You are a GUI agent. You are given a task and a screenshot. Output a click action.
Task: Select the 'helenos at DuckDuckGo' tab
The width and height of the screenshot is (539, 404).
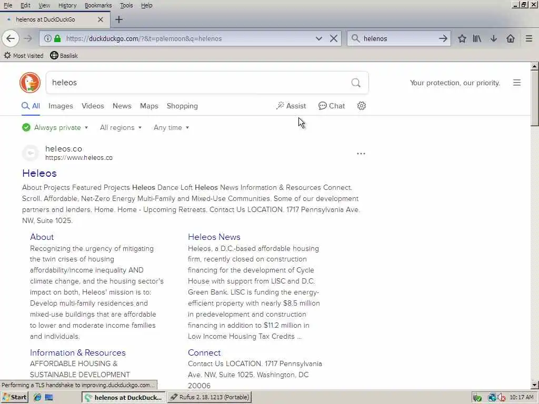click(55, 19)
